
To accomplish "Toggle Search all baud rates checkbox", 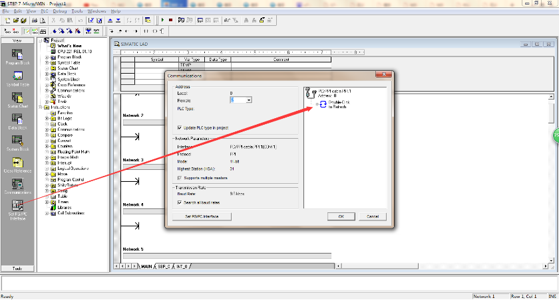I will coord(180,202).
